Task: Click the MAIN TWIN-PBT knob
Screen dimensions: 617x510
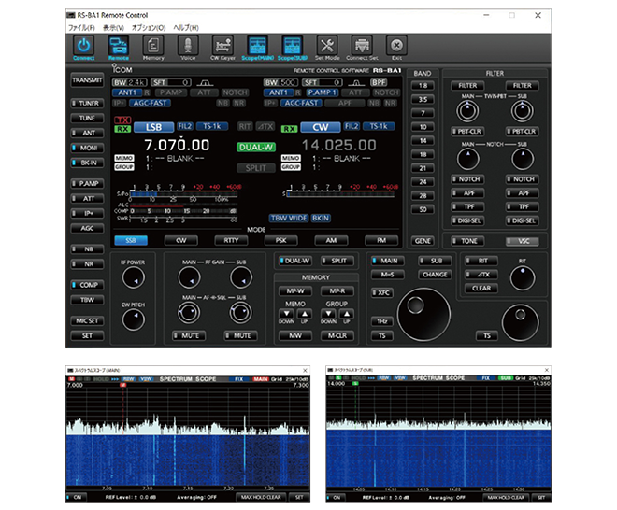Action: click(x=467, y=111)
